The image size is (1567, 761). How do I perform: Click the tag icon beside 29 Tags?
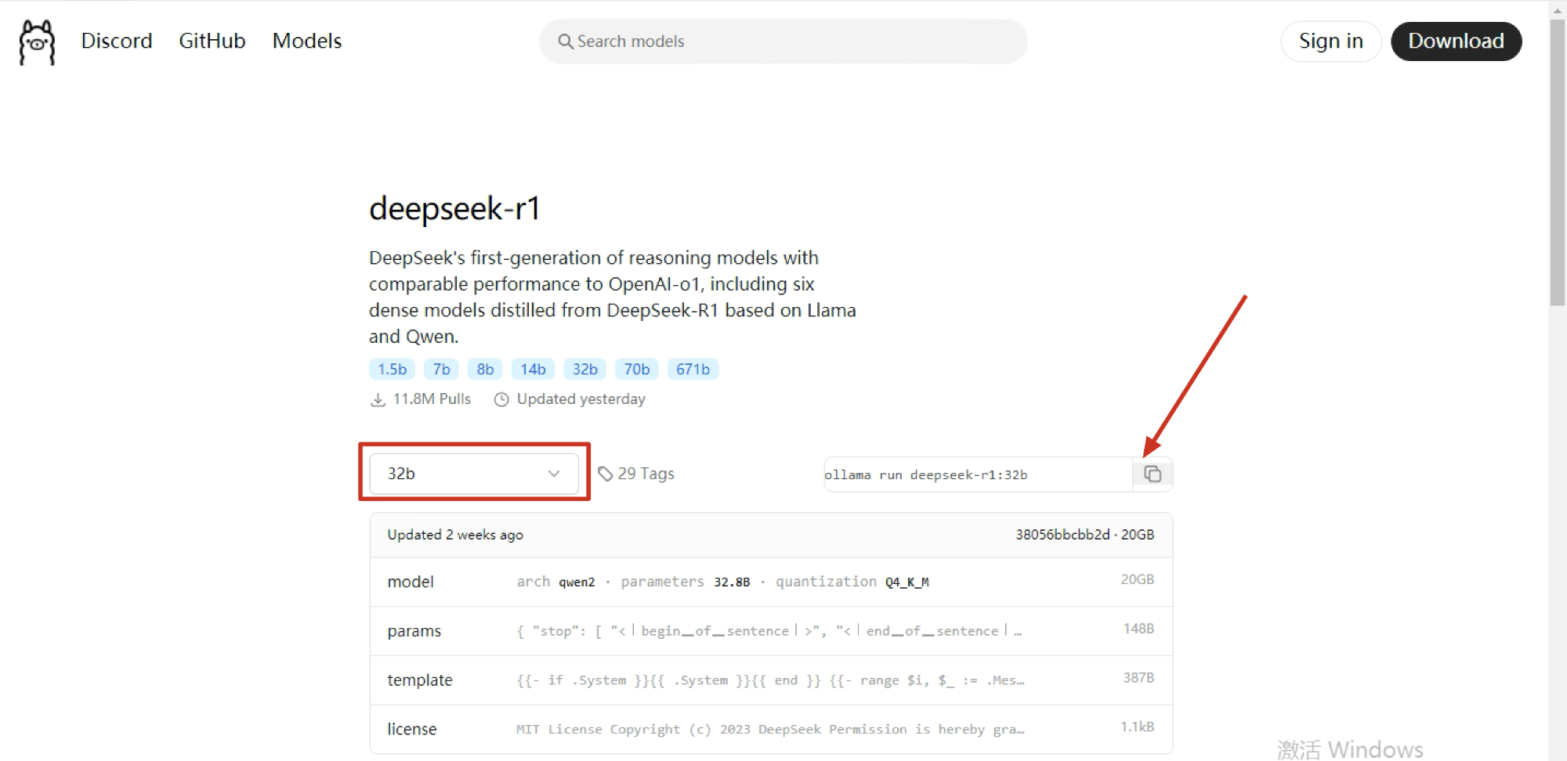tap(605, 474)
